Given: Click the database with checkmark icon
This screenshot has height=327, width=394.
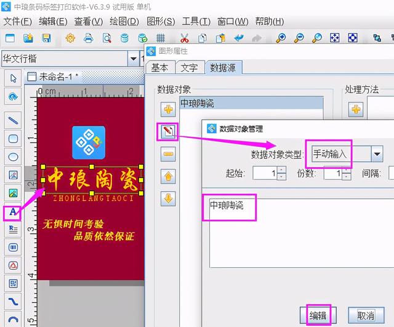Looking at the screenshot, I should [142, 38].
